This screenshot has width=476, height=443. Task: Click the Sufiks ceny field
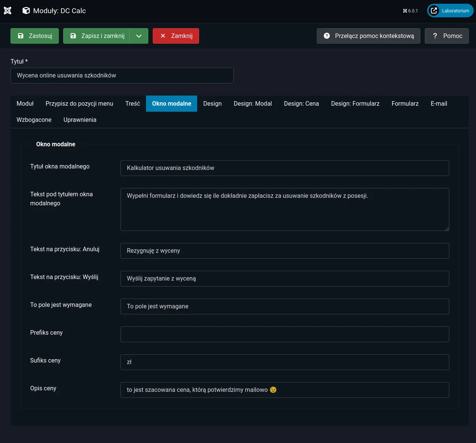coord(284,362)
